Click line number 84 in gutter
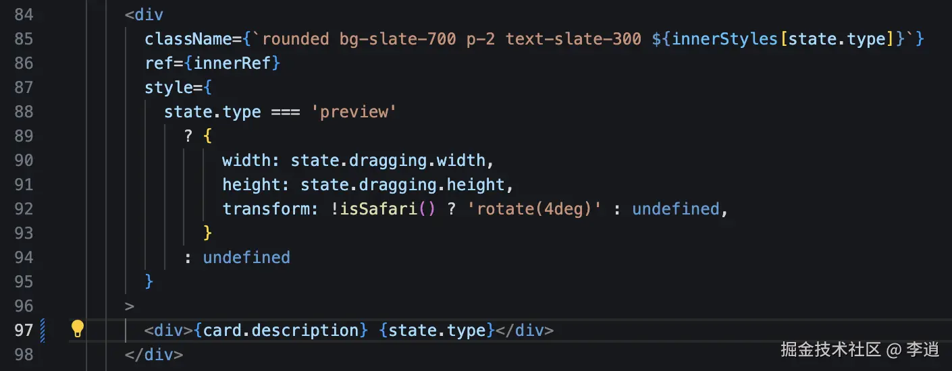952x371 pixels. 24,14
